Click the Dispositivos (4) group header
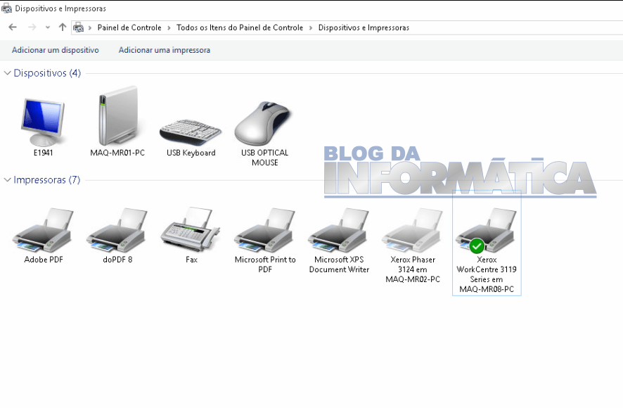The image size is (623, 408). point(47,72)
